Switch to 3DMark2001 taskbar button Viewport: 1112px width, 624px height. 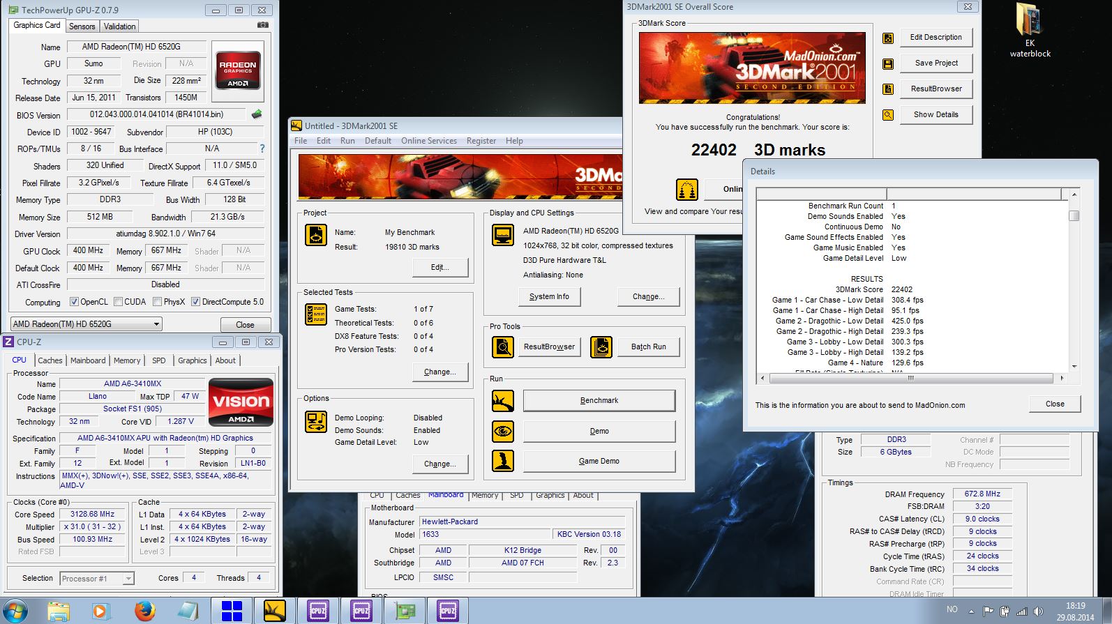(274, 611)
